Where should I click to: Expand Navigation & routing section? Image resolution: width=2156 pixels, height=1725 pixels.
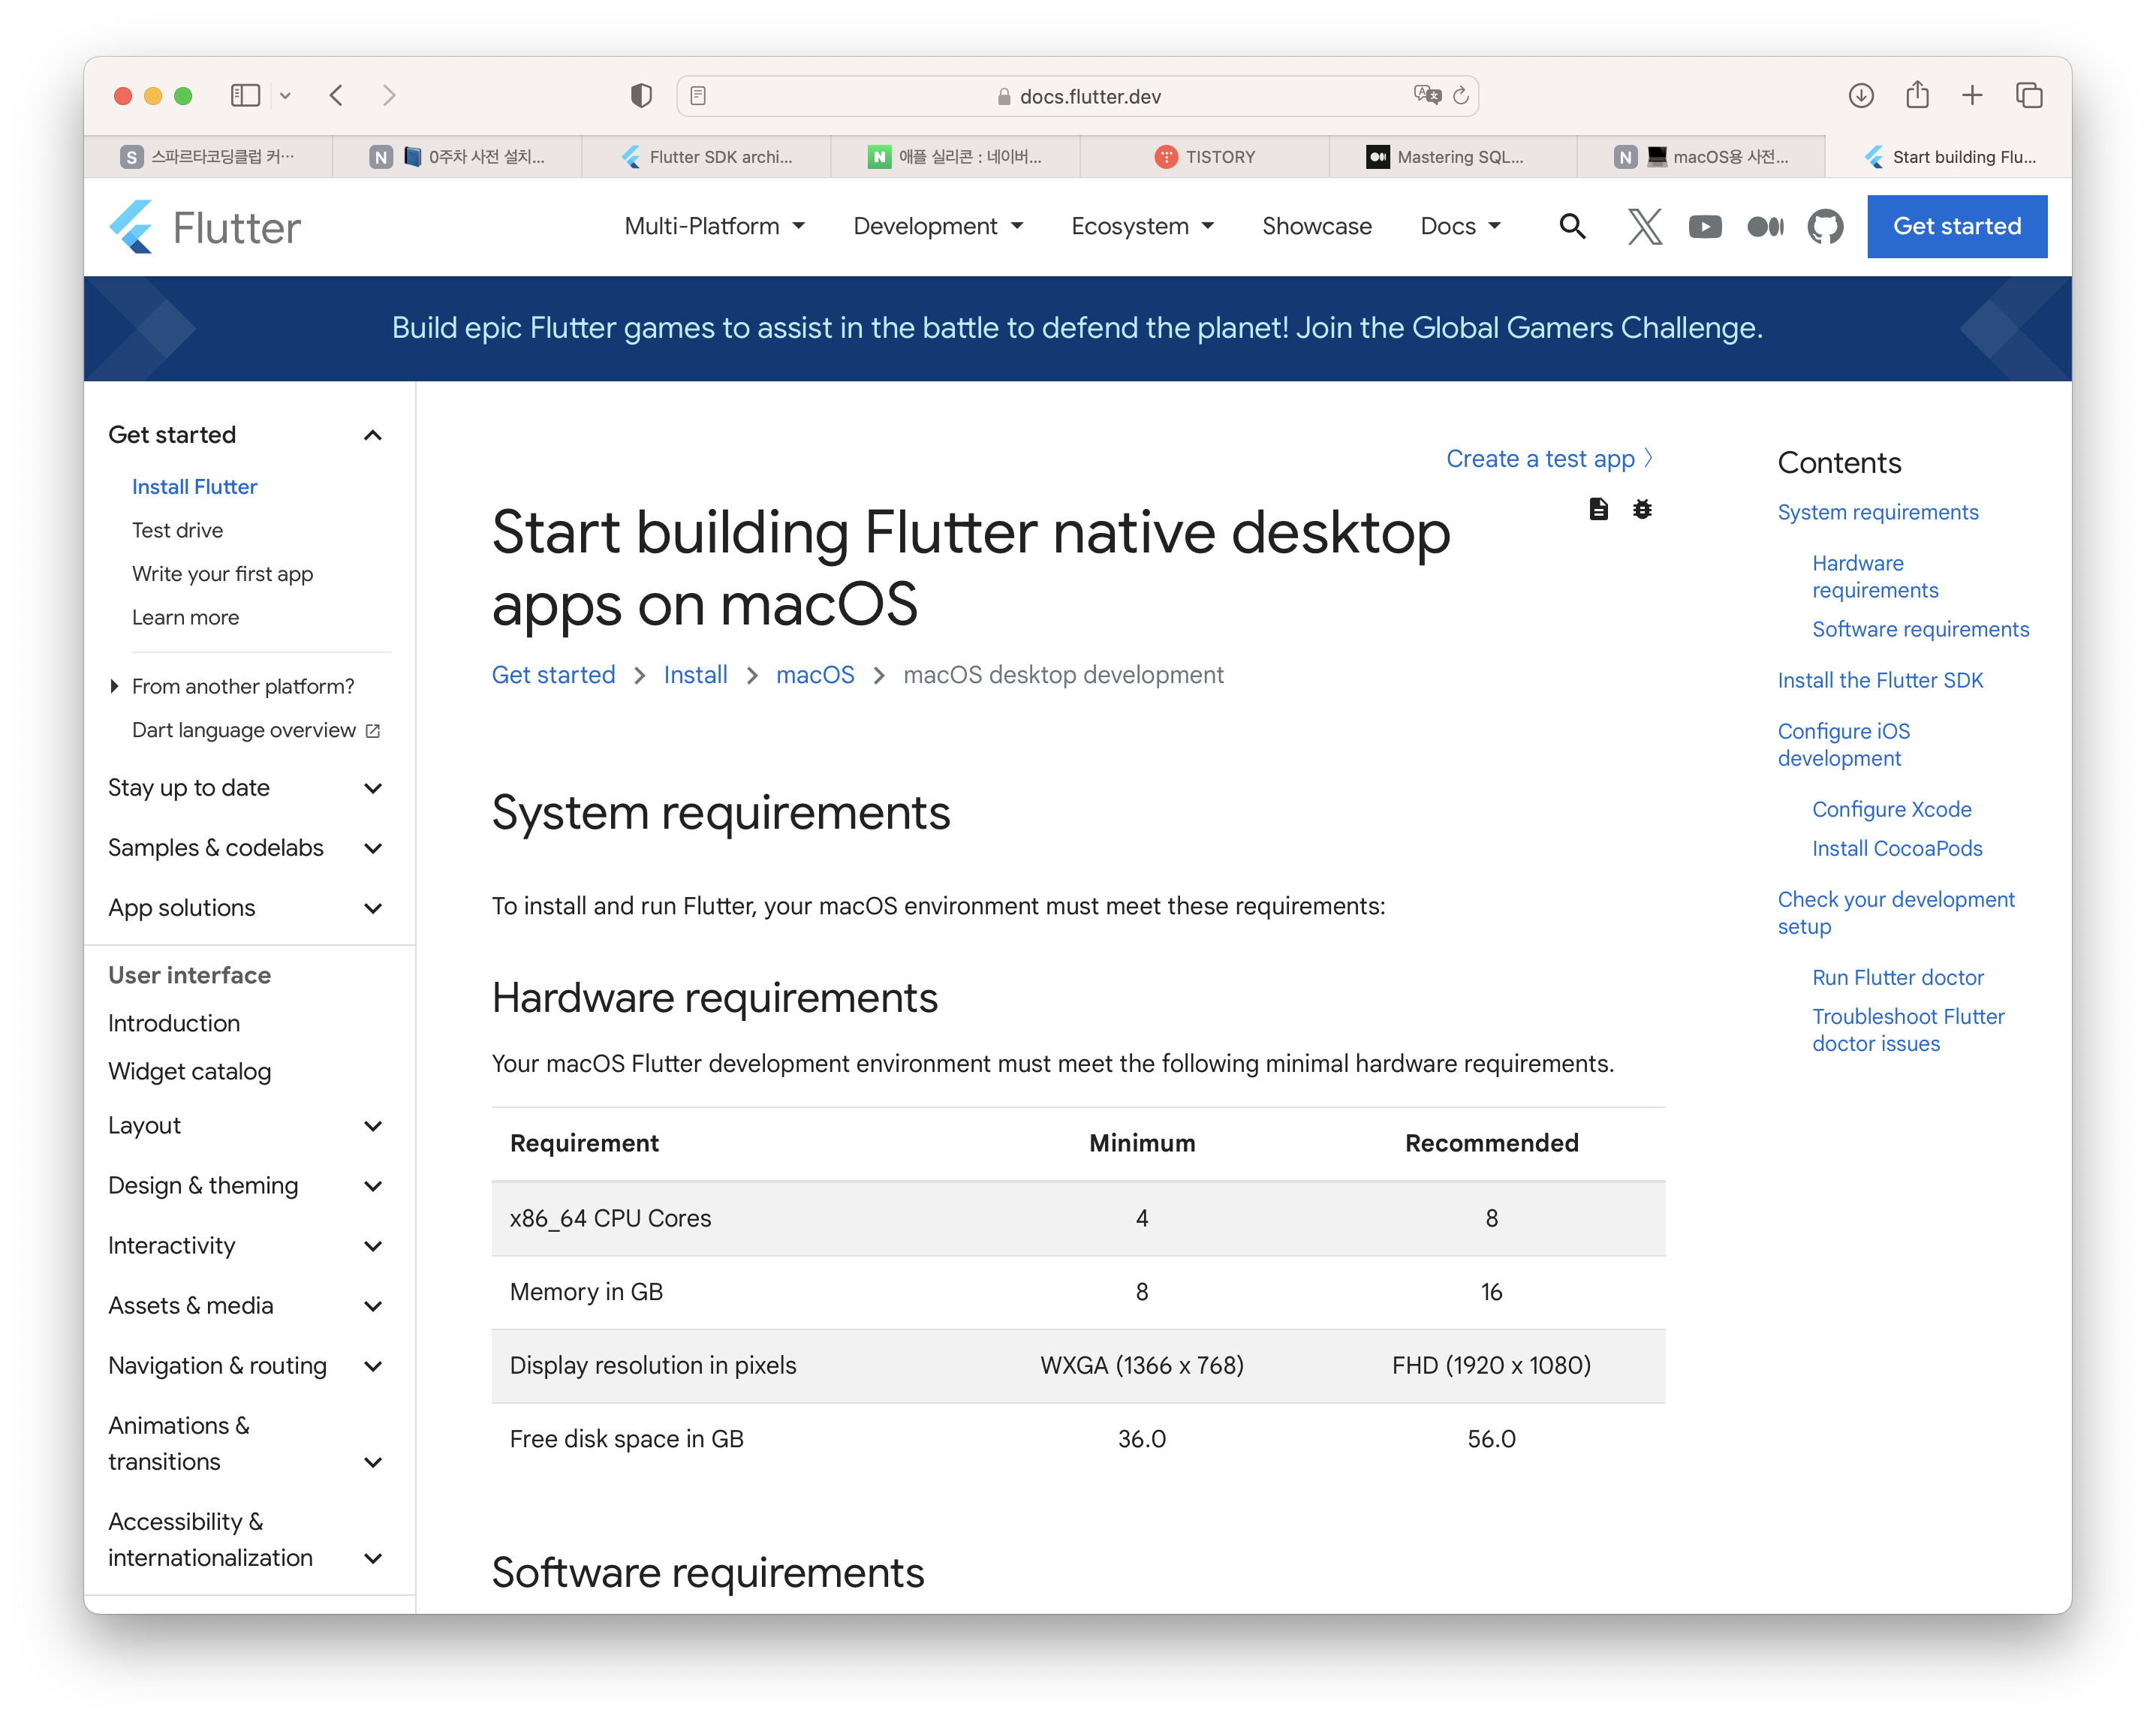coord(373,1366)
